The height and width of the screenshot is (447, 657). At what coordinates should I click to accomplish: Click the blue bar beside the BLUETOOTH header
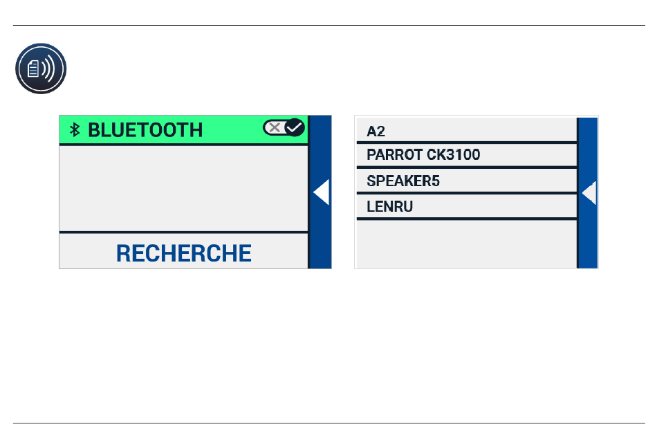(x=320, y=130)
